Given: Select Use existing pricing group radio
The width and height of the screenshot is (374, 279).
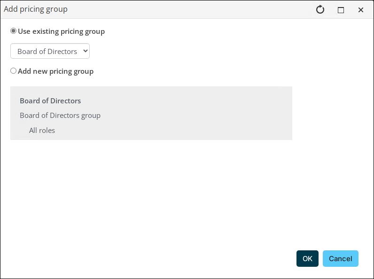Looking at the screenshot, I should tap(13, 31).
